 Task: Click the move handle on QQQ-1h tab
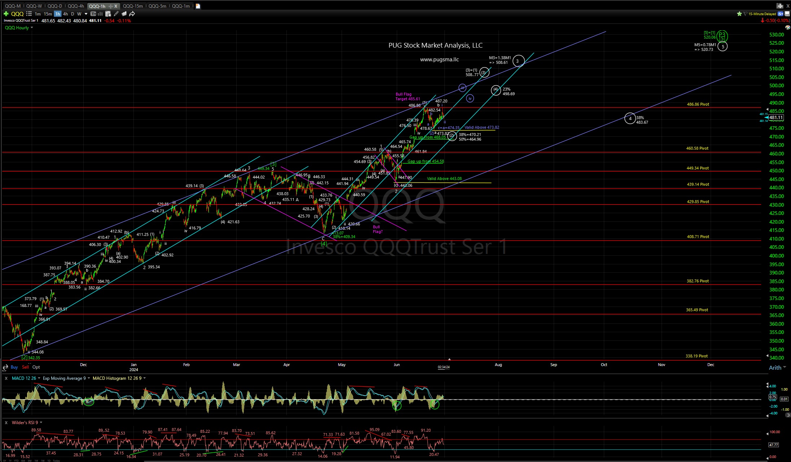pyautogui.click(x=111, y=6)
